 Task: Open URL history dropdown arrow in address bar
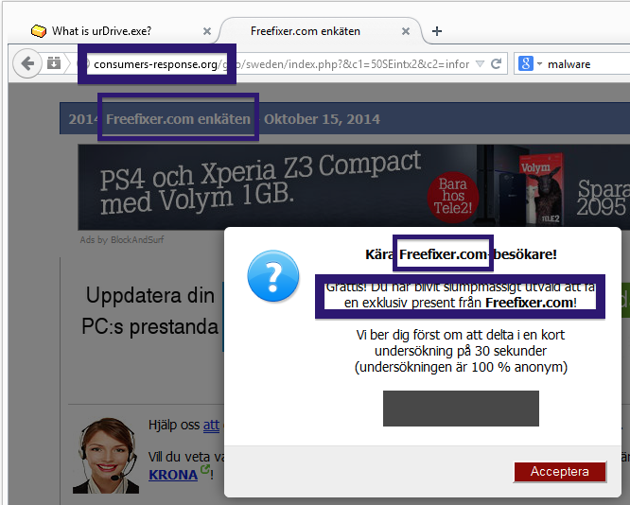pos(480,63)
